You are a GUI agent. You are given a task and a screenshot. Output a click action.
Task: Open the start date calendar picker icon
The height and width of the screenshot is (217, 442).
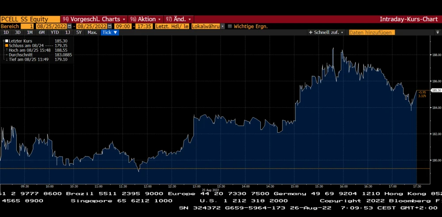pos(69,27)
